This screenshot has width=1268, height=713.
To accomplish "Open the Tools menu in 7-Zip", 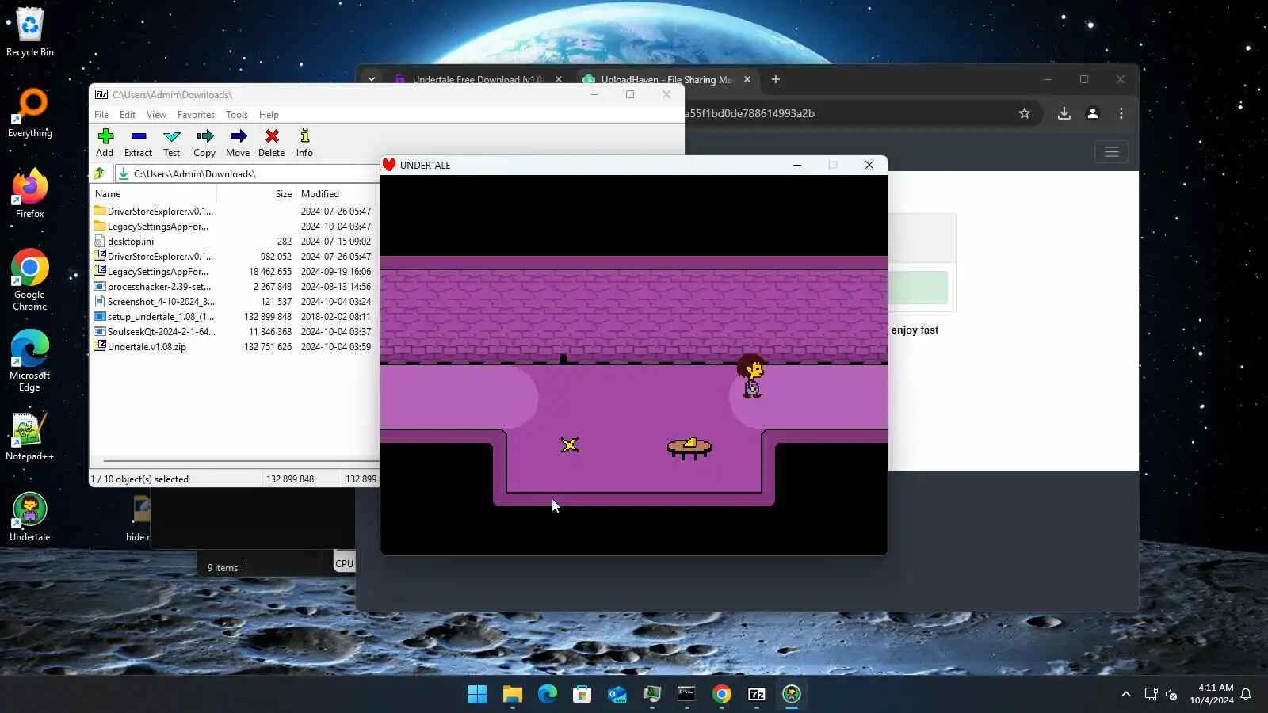I will click(237, 115).
